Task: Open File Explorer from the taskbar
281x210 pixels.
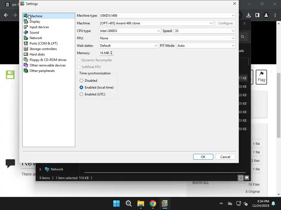Action: pos(141,203)
